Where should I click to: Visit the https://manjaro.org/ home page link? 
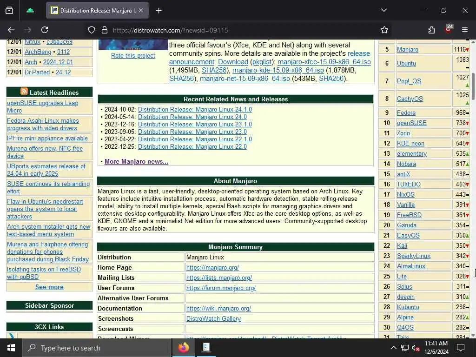[x=212, y=267]
